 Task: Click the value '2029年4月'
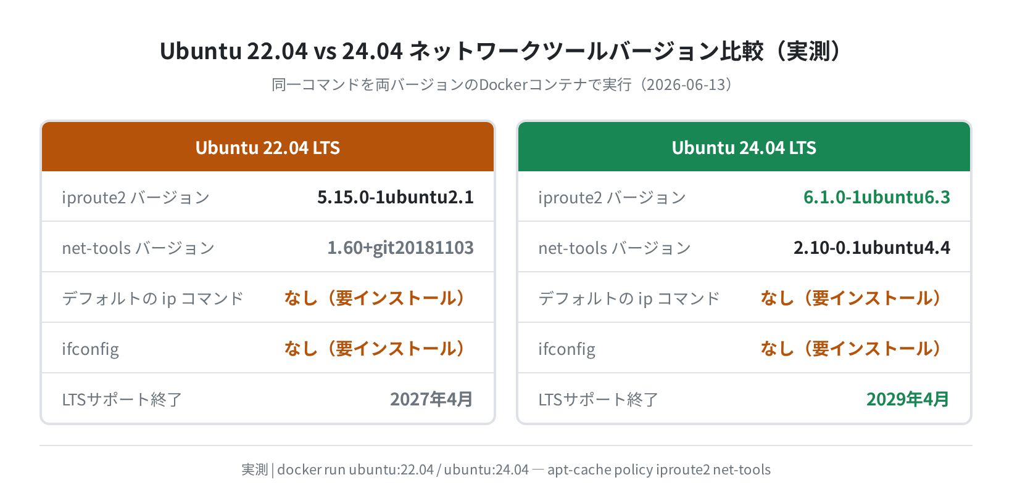click(x=908, y=399)
